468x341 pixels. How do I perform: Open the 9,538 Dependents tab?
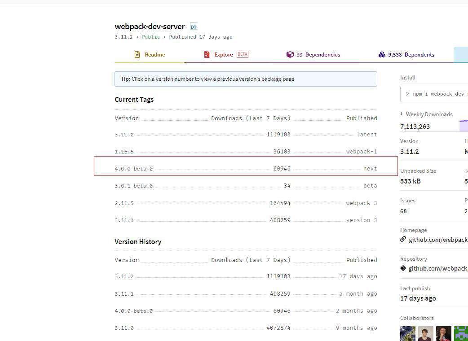pos(406,55)
